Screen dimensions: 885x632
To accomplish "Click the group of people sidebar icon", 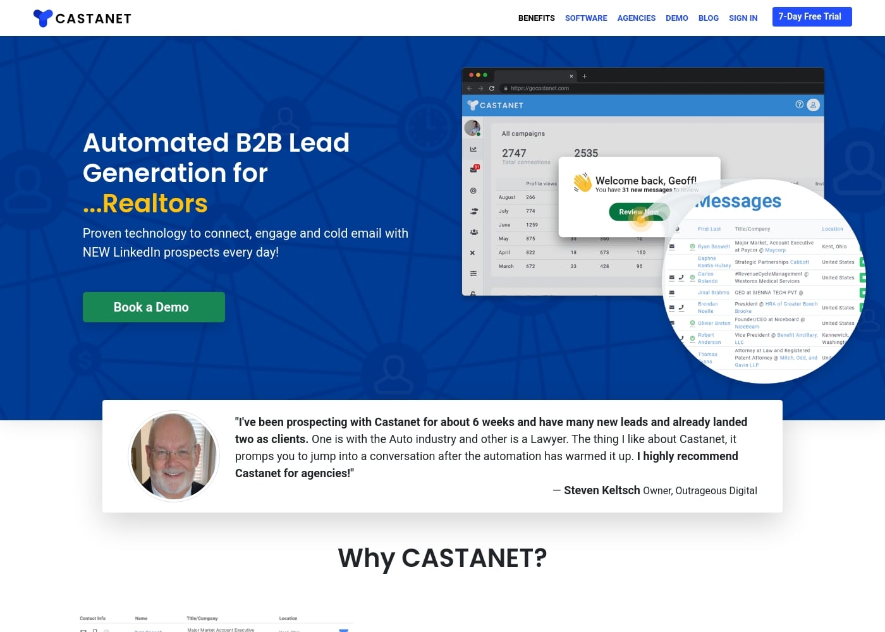I will 473,232.
